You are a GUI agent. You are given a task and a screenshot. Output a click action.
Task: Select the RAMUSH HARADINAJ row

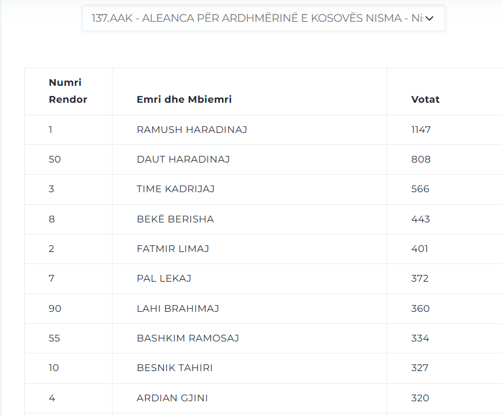point(263,129)
